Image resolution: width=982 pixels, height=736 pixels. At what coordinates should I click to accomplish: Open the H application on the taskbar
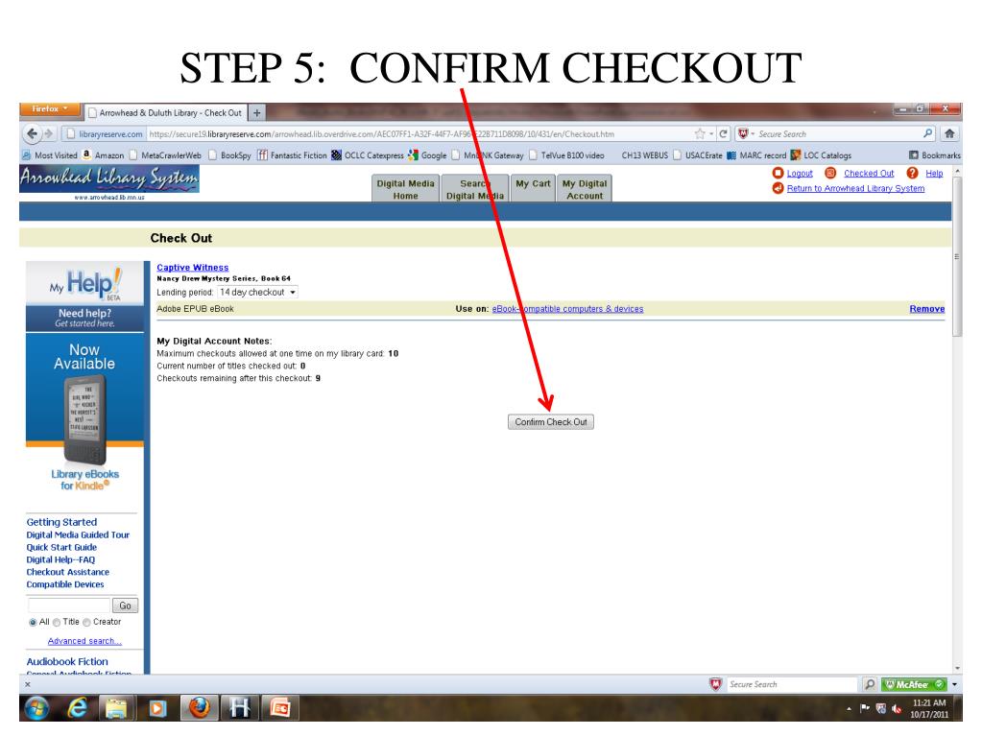tap(240, 708)
